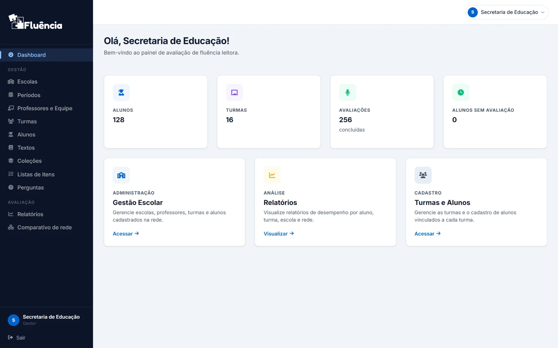Click Acessar link on Gestão Escolar card
558x348 pixels.
point(126,234)
